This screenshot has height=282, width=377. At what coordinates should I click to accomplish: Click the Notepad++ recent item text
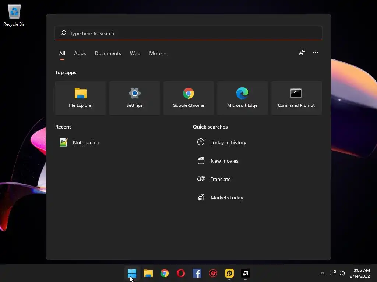point(86,142)
